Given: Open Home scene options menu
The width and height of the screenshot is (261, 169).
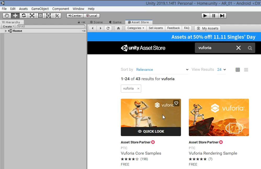Looking at the screenshot, I should 84,31.
